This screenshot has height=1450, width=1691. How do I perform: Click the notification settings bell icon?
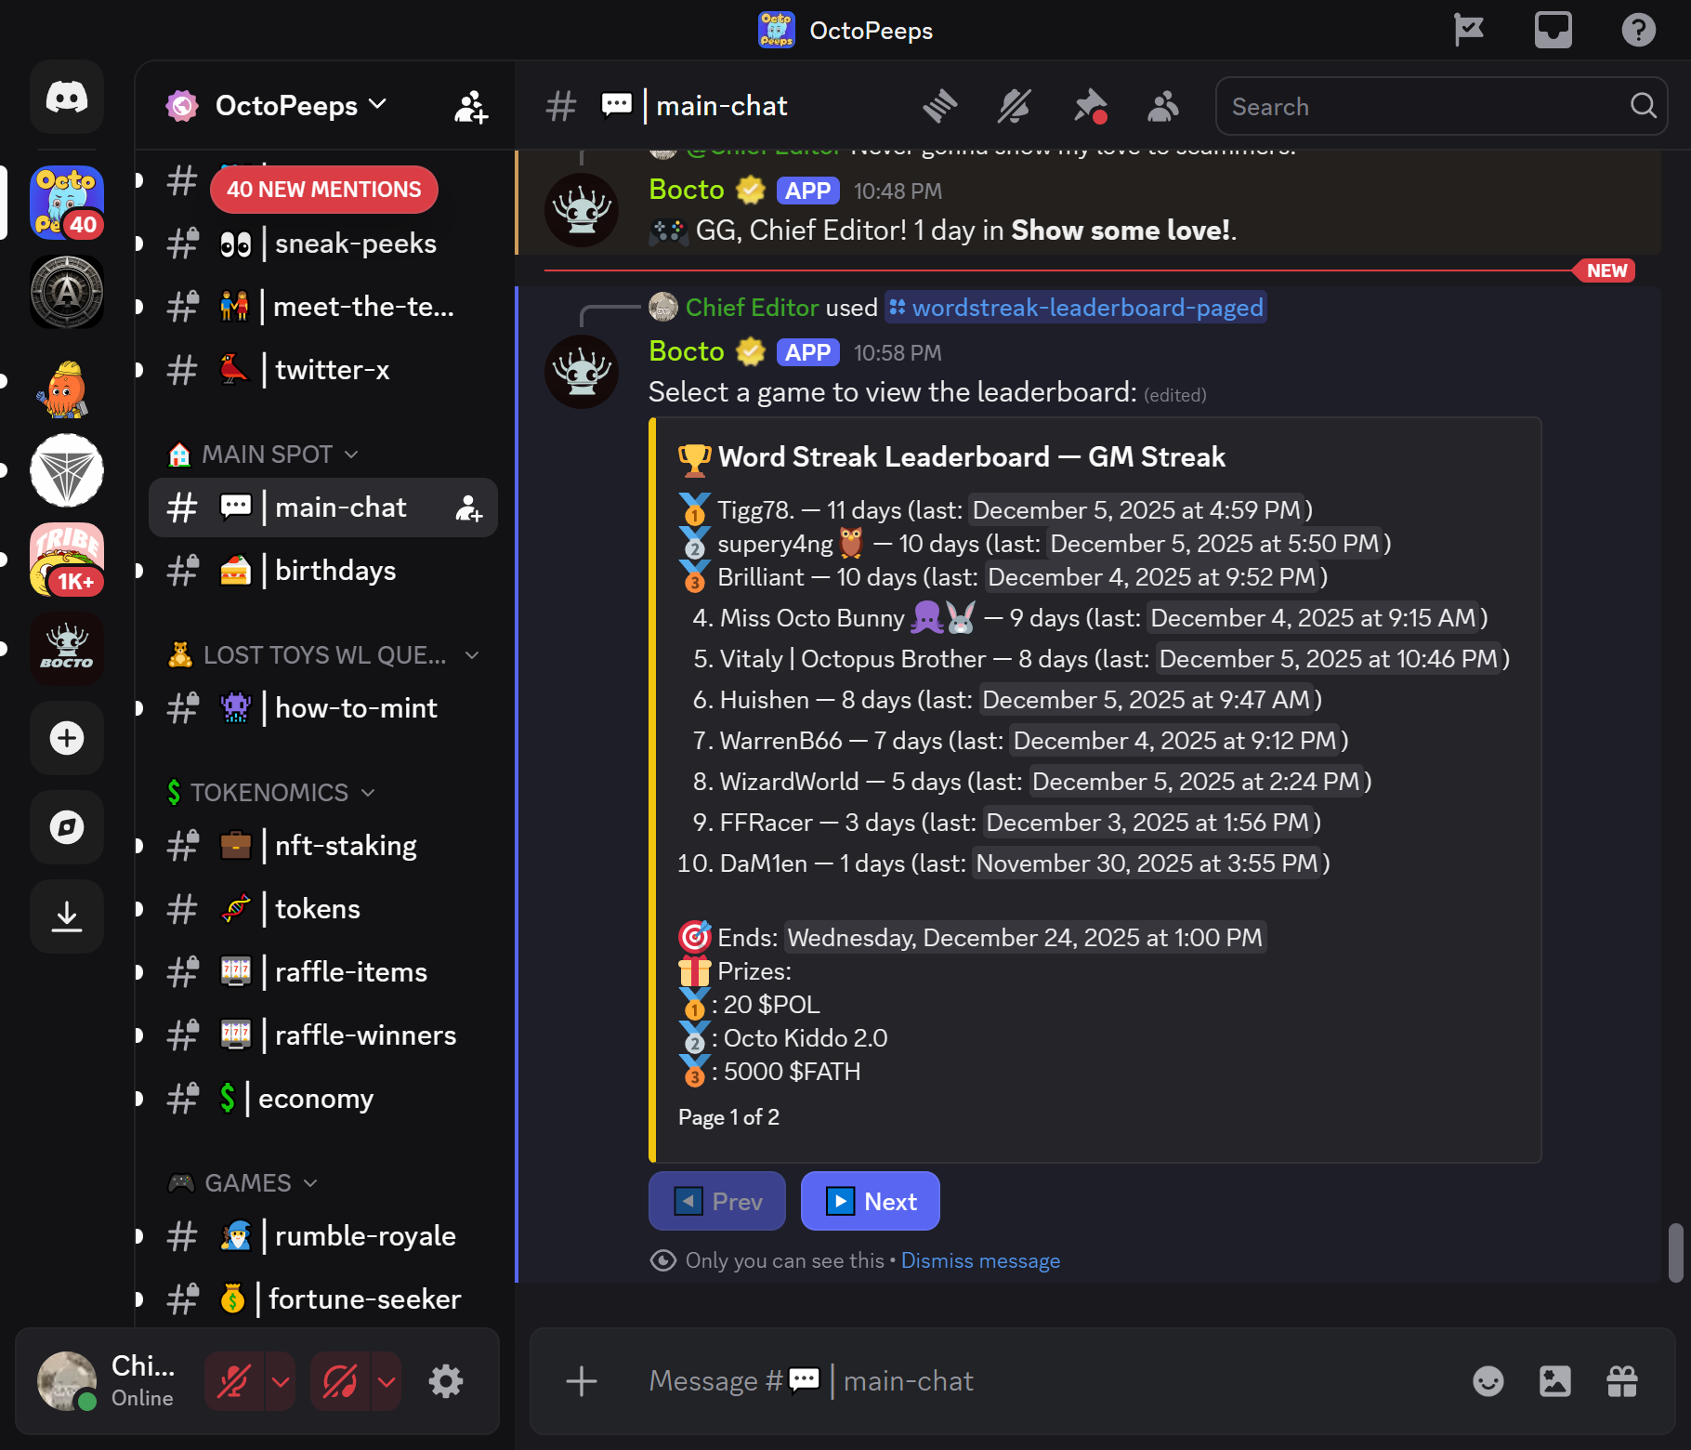1014,107
